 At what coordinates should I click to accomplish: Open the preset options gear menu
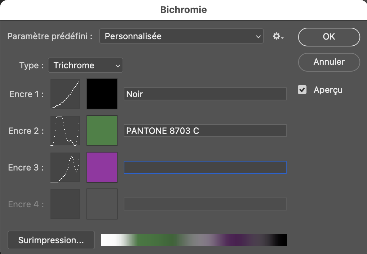point(278,36)
